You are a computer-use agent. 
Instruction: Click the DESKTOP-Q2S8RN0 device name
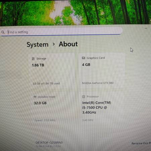[x=49, y=143]
